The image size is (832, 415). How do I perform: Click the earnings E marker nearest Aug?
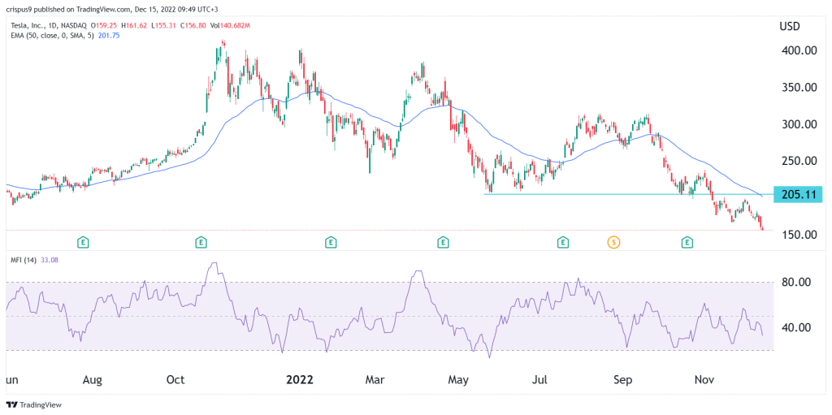coord(84,243)
